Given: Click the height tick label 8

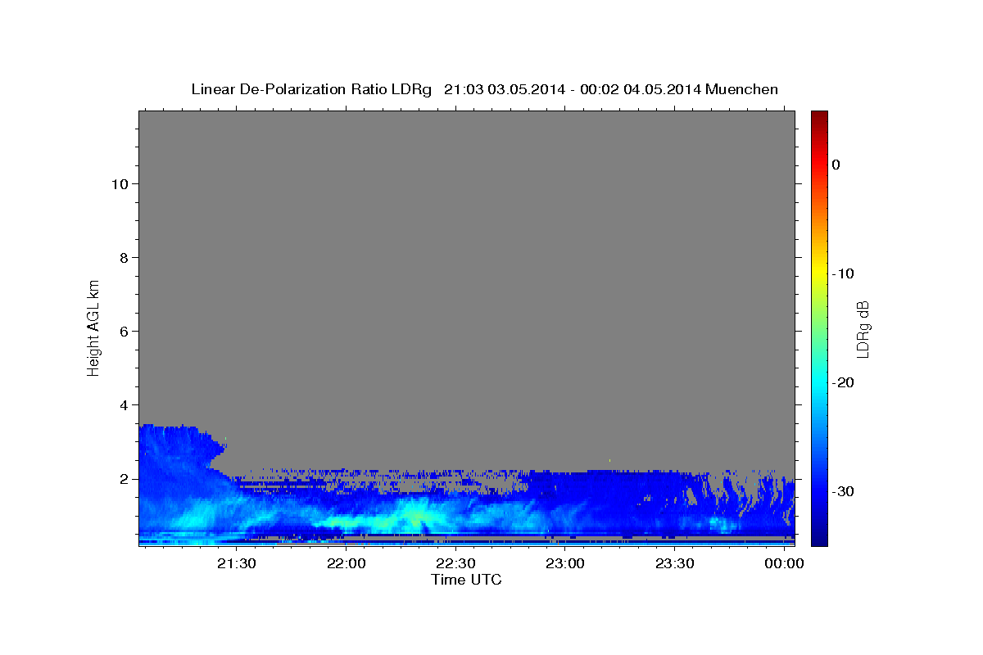Looking at the screenshot, I should pos(123,257).
